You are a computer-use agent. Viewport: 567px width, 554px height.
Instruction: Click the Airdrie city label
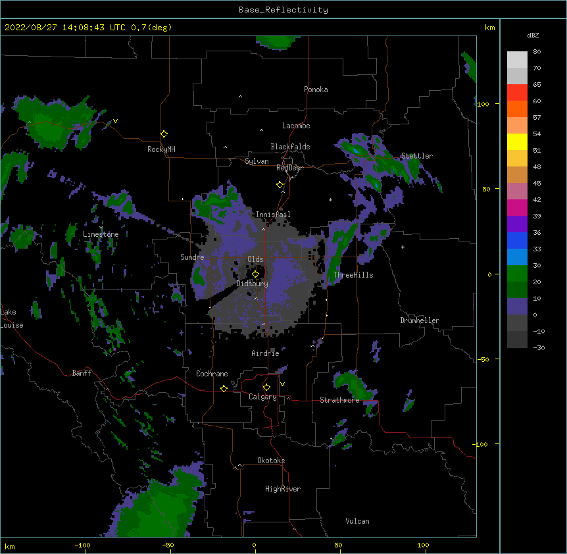[265, 353]
